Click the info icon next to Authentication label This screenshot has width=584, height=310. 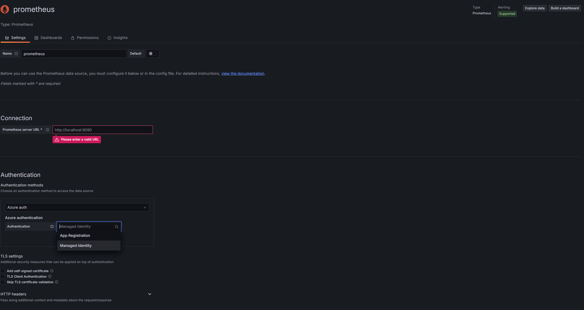[x=52, y=226]
